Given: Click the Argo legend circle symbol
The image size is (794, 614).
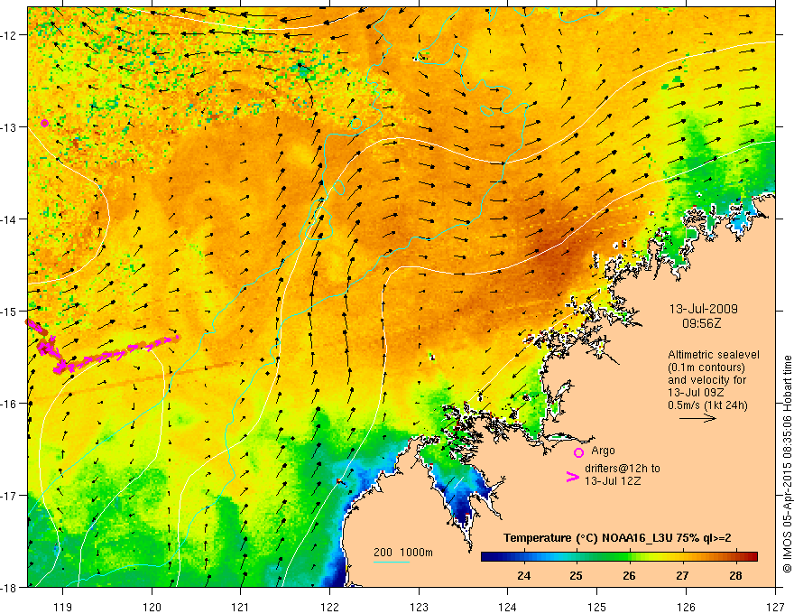Looking at the screenshot, I should coord(578,452).
